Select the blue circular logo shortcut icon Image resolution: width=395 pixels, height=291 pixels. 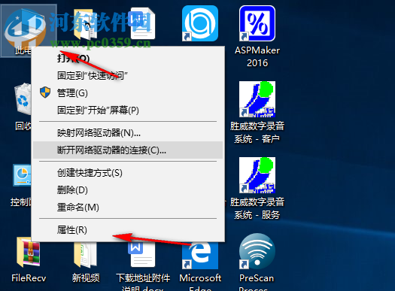[x=200, y=23]
